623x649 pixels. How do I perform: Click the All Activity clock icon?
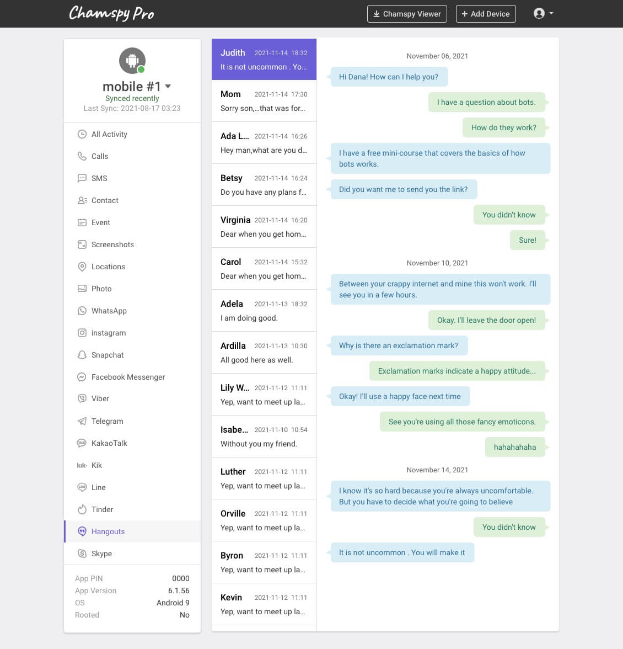[x=82, y=134]
